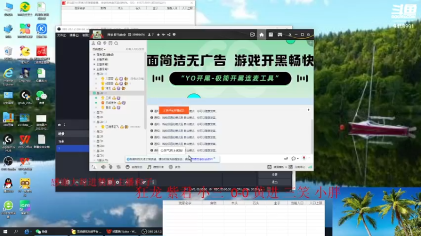Close the blue notification tooltip

[214, 158]
